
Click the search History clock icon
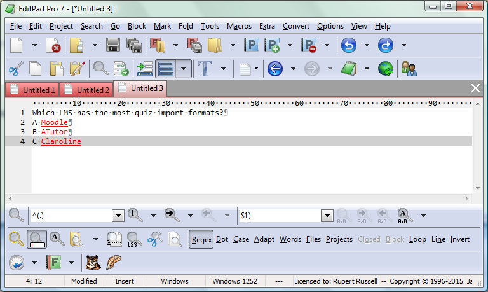pos(17,262)
